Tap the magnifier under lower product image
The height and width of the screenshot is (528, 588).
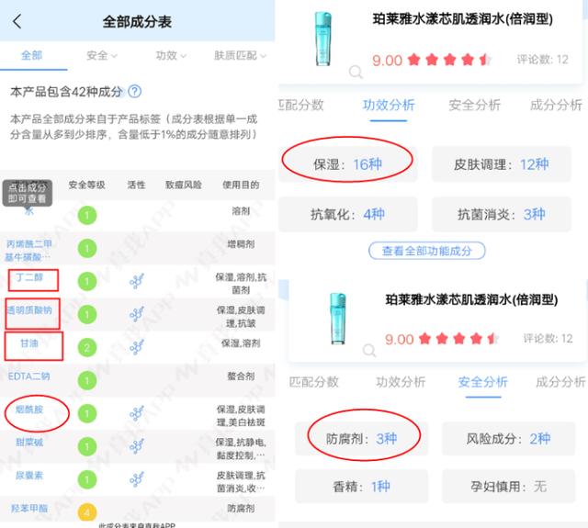(x=369, y=350)
